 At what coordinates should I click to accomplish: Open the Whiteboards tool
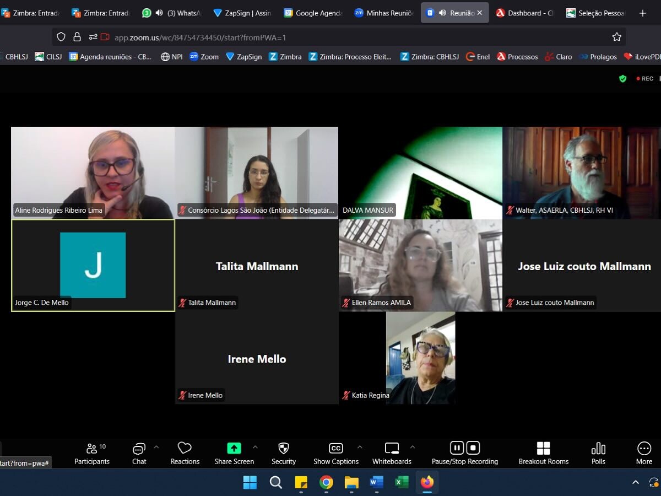pos(392,454)
